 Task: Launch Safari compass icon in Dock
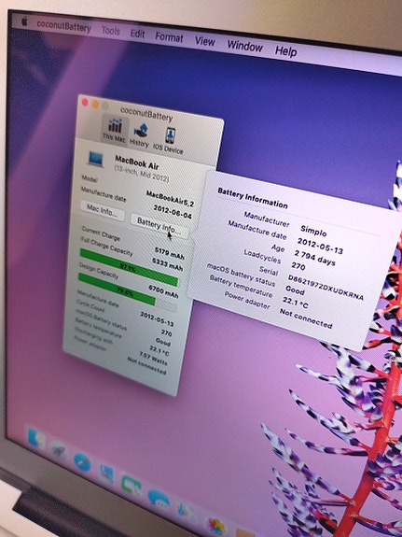[82, 462]
